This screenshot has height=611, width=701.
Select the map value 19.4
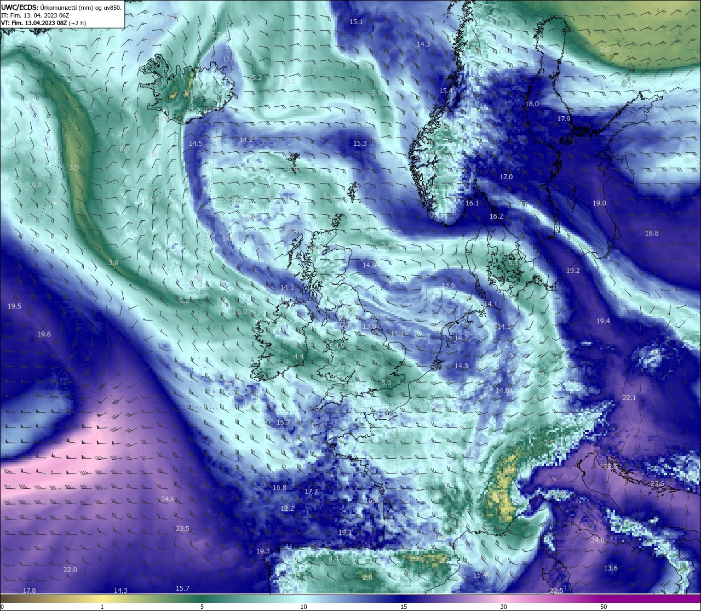[603, 321]
